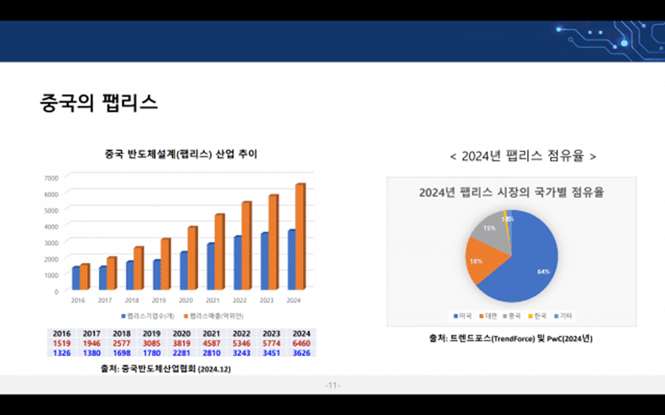665x415 pixels.
Task: Select the 미국 legend entry in pie chart
Action: 462,316
